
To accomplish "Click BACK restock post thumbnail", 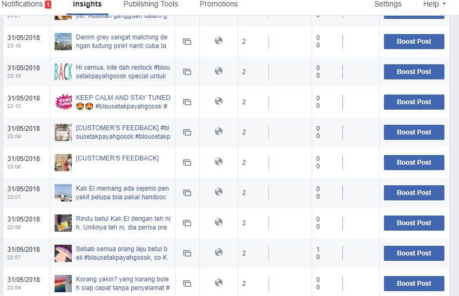I will click(x=63, y=72).
